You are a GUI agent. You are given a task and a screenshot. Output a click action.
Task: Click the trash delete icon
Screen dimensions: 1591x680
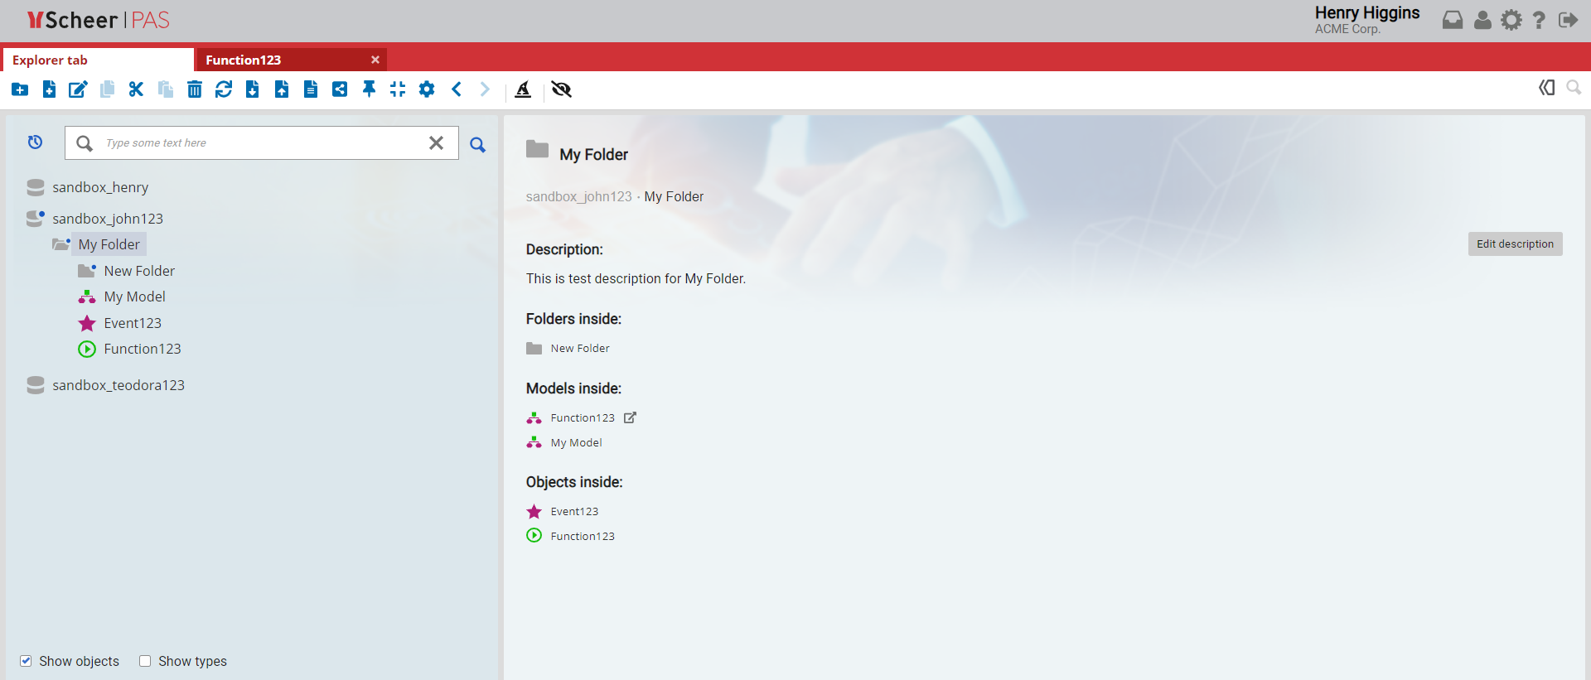(x=195, y=89)
